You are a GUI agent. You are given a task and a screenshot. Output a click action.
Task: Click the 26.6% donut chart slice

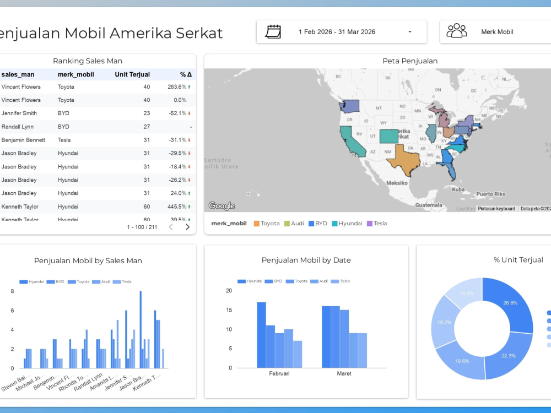point(510,303)
